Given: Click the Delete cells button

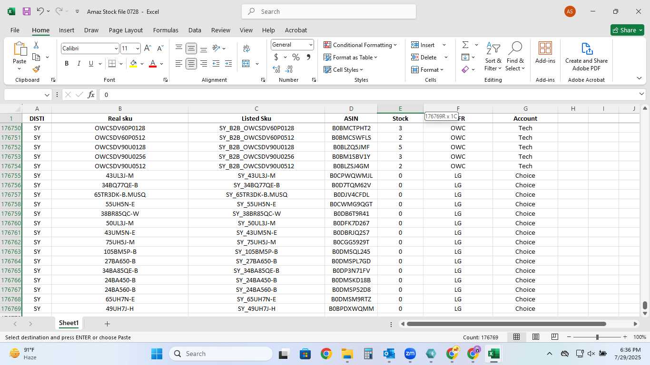Looking at the screenshot, I should click(x=424, y=58).
